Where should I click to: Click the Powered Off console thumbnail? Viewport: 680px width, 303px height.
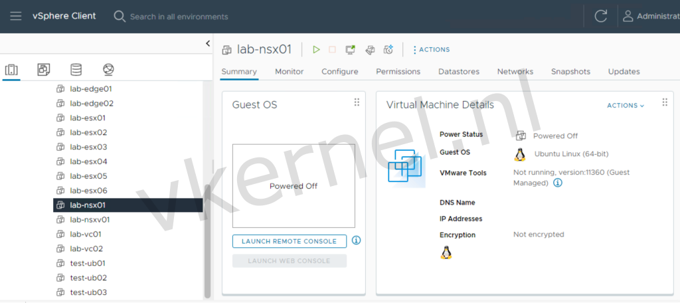pos(294,186)
